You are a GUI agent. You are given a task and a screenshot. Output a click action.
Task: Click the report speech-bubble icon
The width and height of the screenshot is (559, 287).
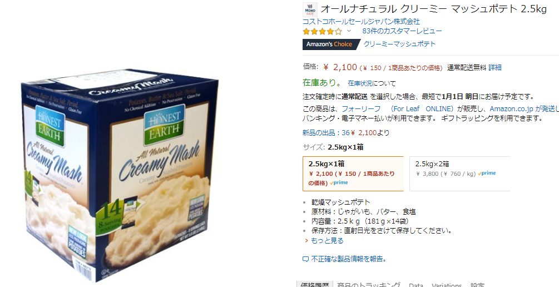coord(305,259)
